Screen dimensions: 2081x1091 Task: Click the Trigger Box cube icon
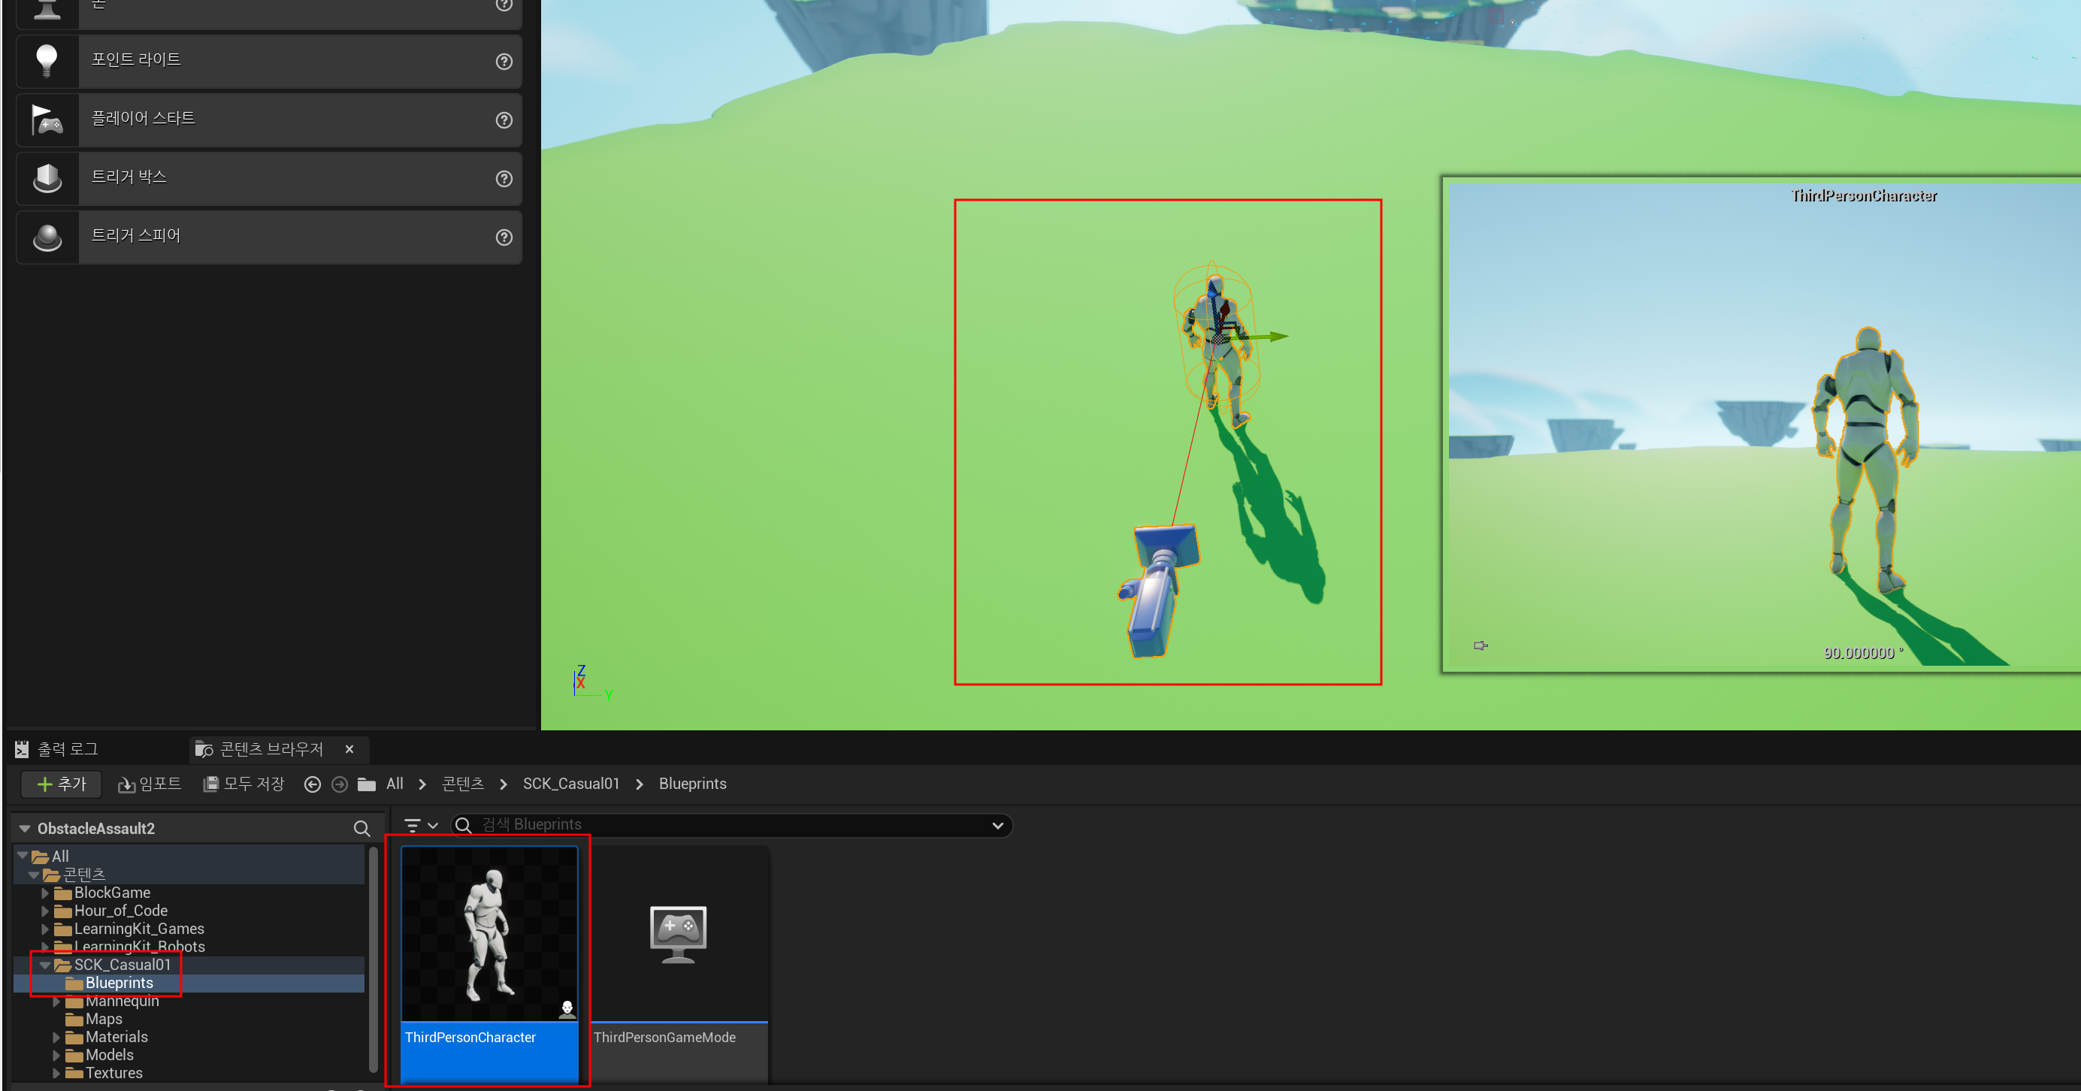coord(47,177)
